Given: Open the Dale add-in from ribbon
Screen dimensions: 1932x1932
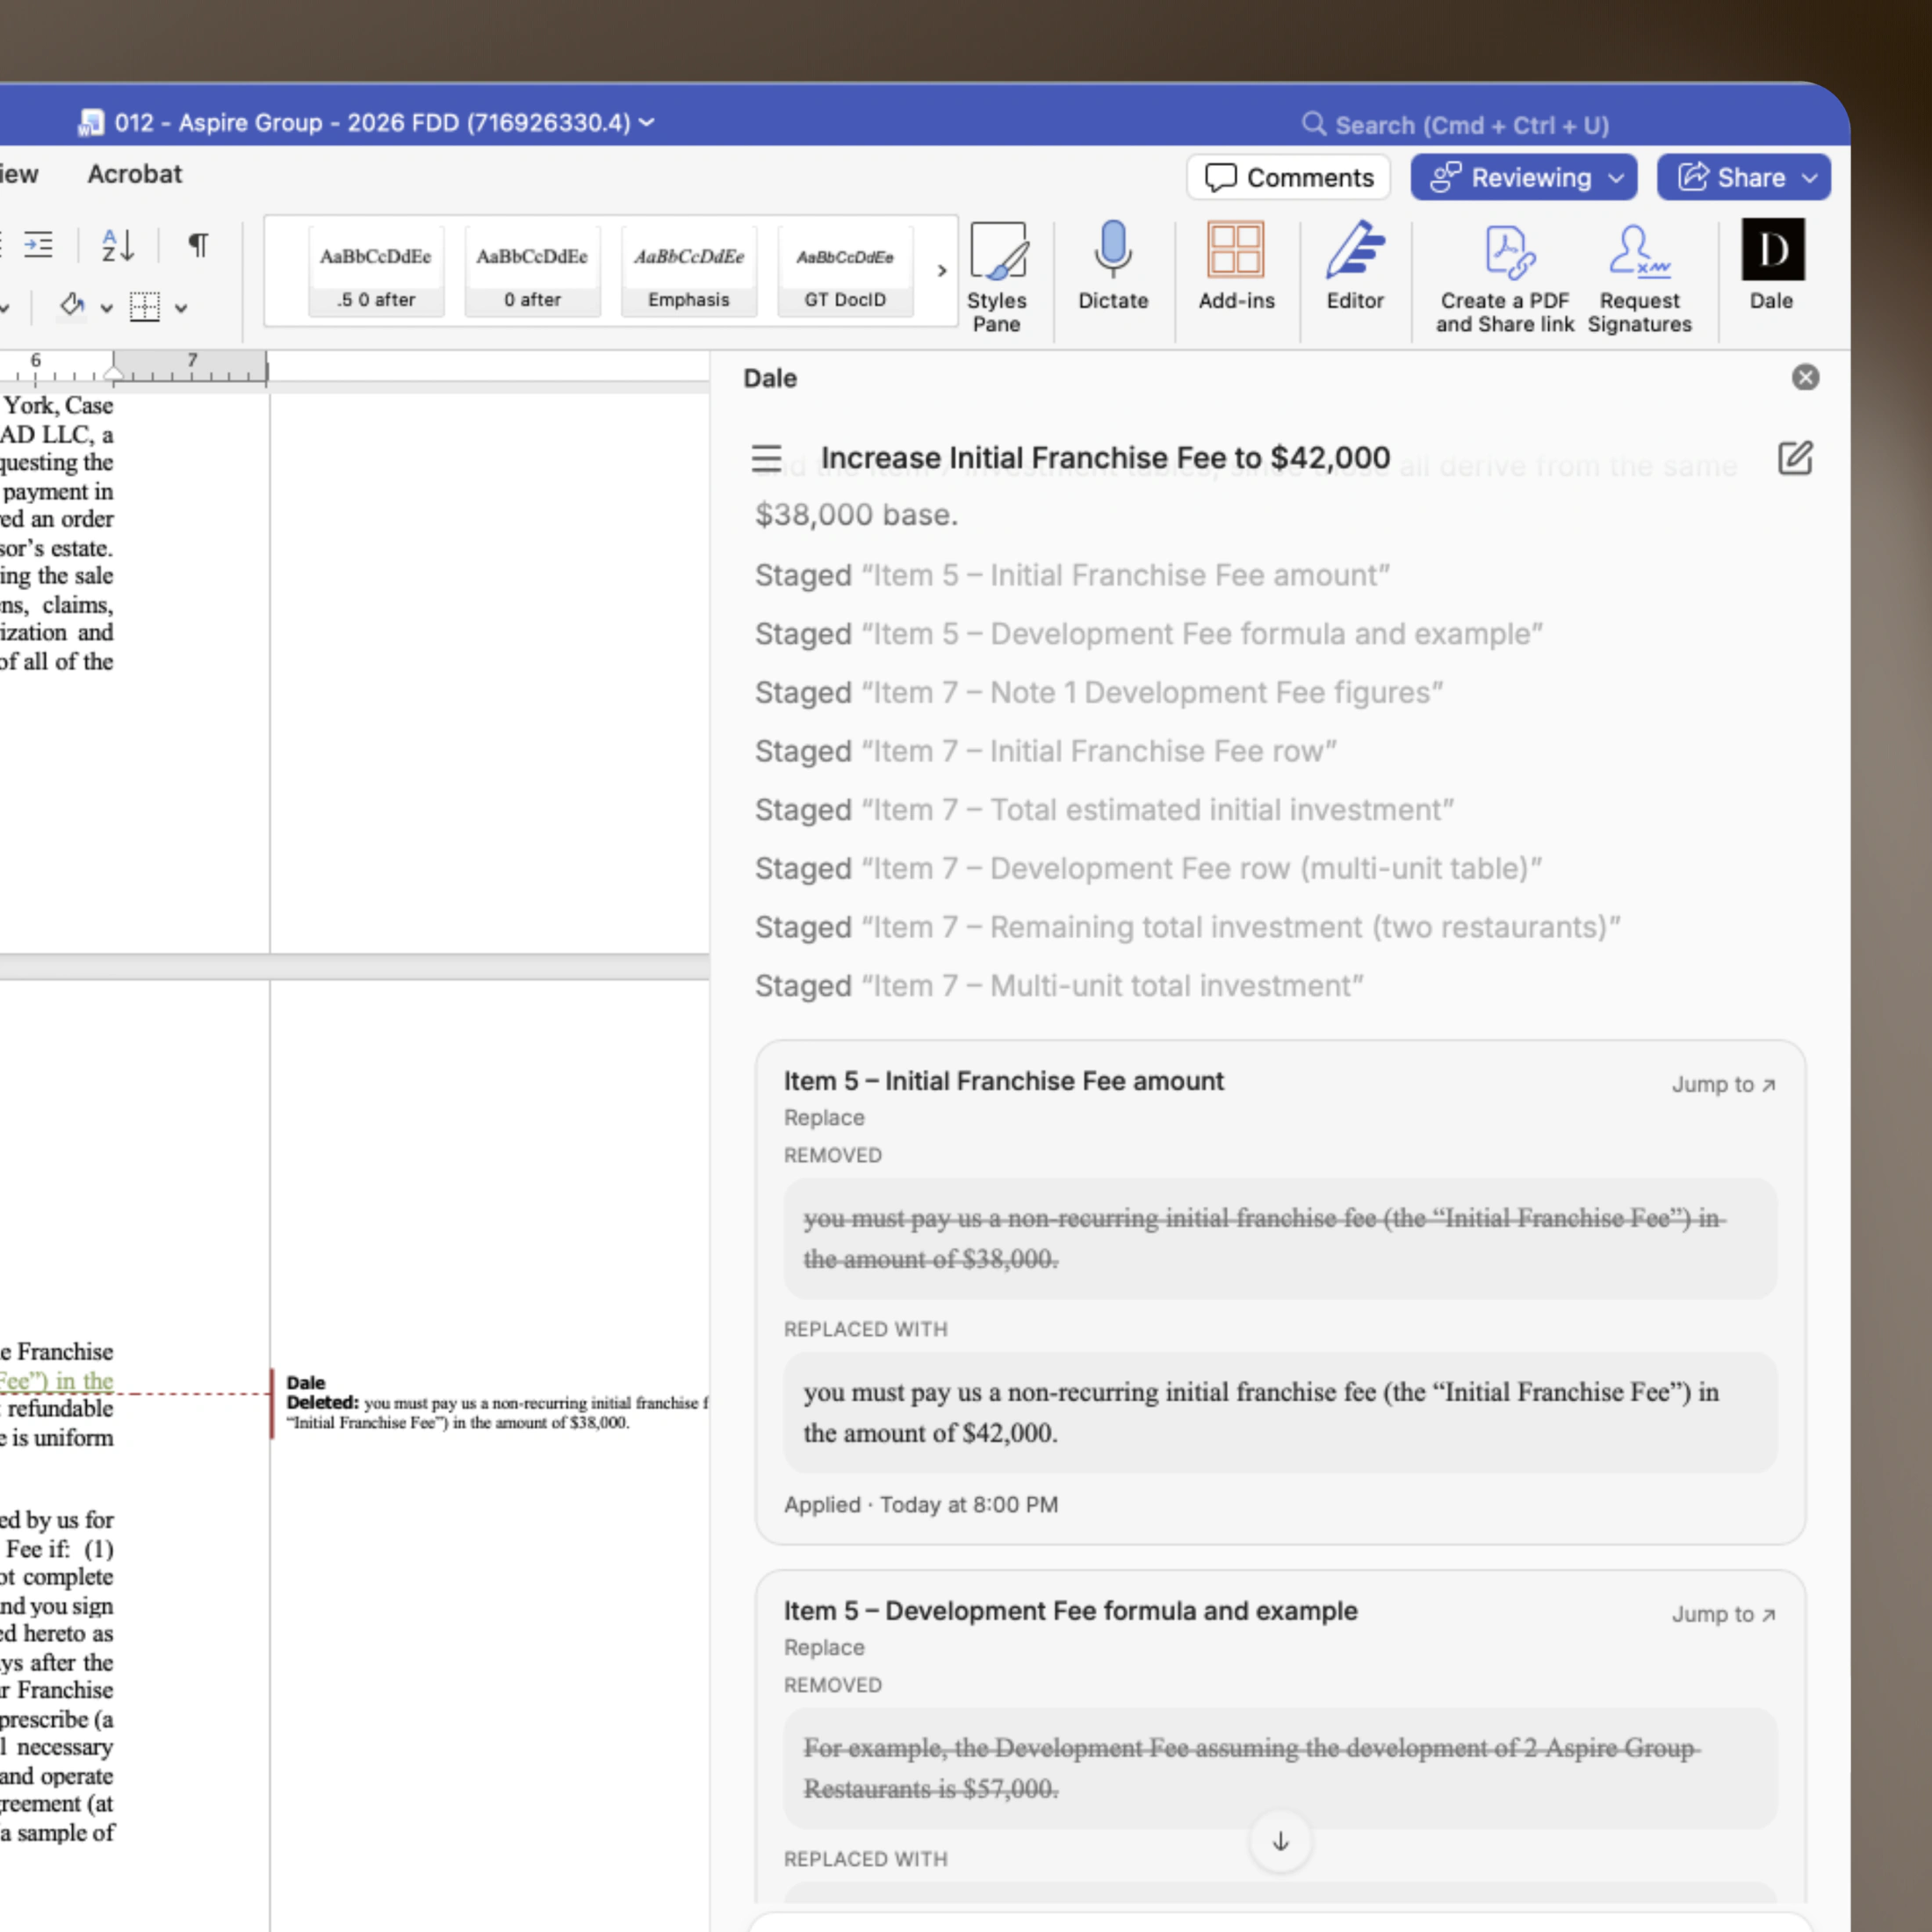Looking at the screenshot, I should (1772, 266).
